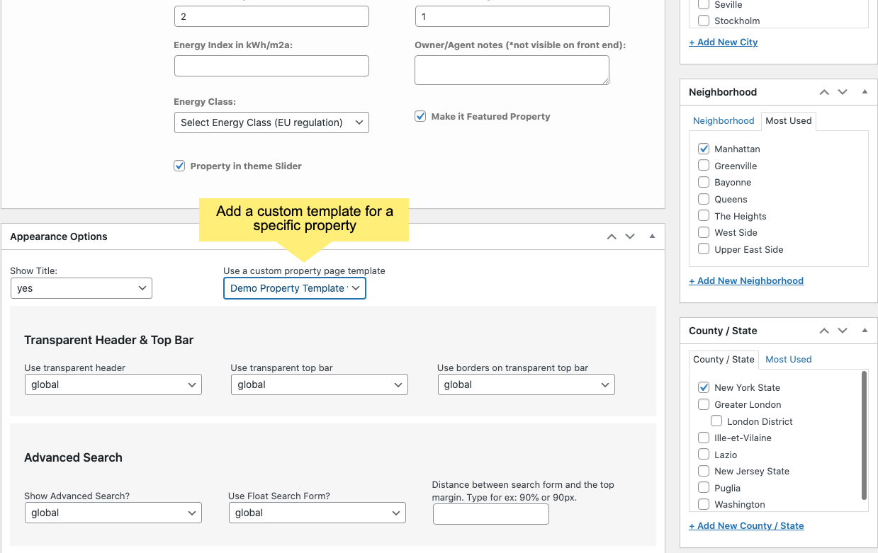Open Use Float Search Form dropdown
The width and height of the screenshot is (878, 553).
pyautogui.click(x=317, y=513)
